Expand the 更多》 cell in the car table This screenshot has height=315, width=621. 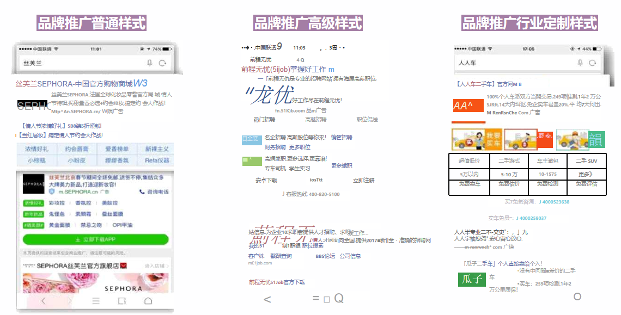point(587,175)
